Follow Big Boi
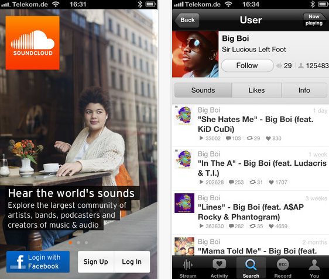The image size is (329, 279). (x=248, y=65)
